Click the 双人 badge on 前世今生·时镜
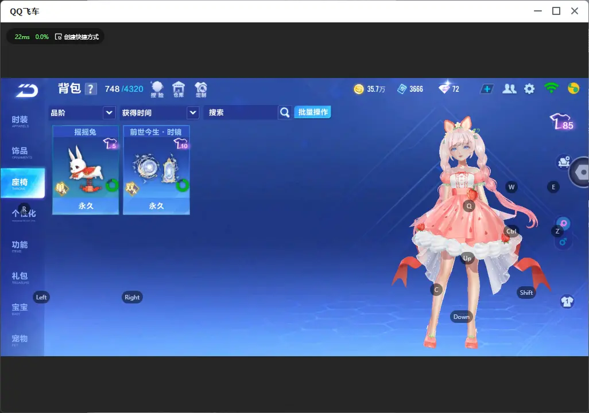The width and height of the screenshot is (589, 413). pos(132,188)
